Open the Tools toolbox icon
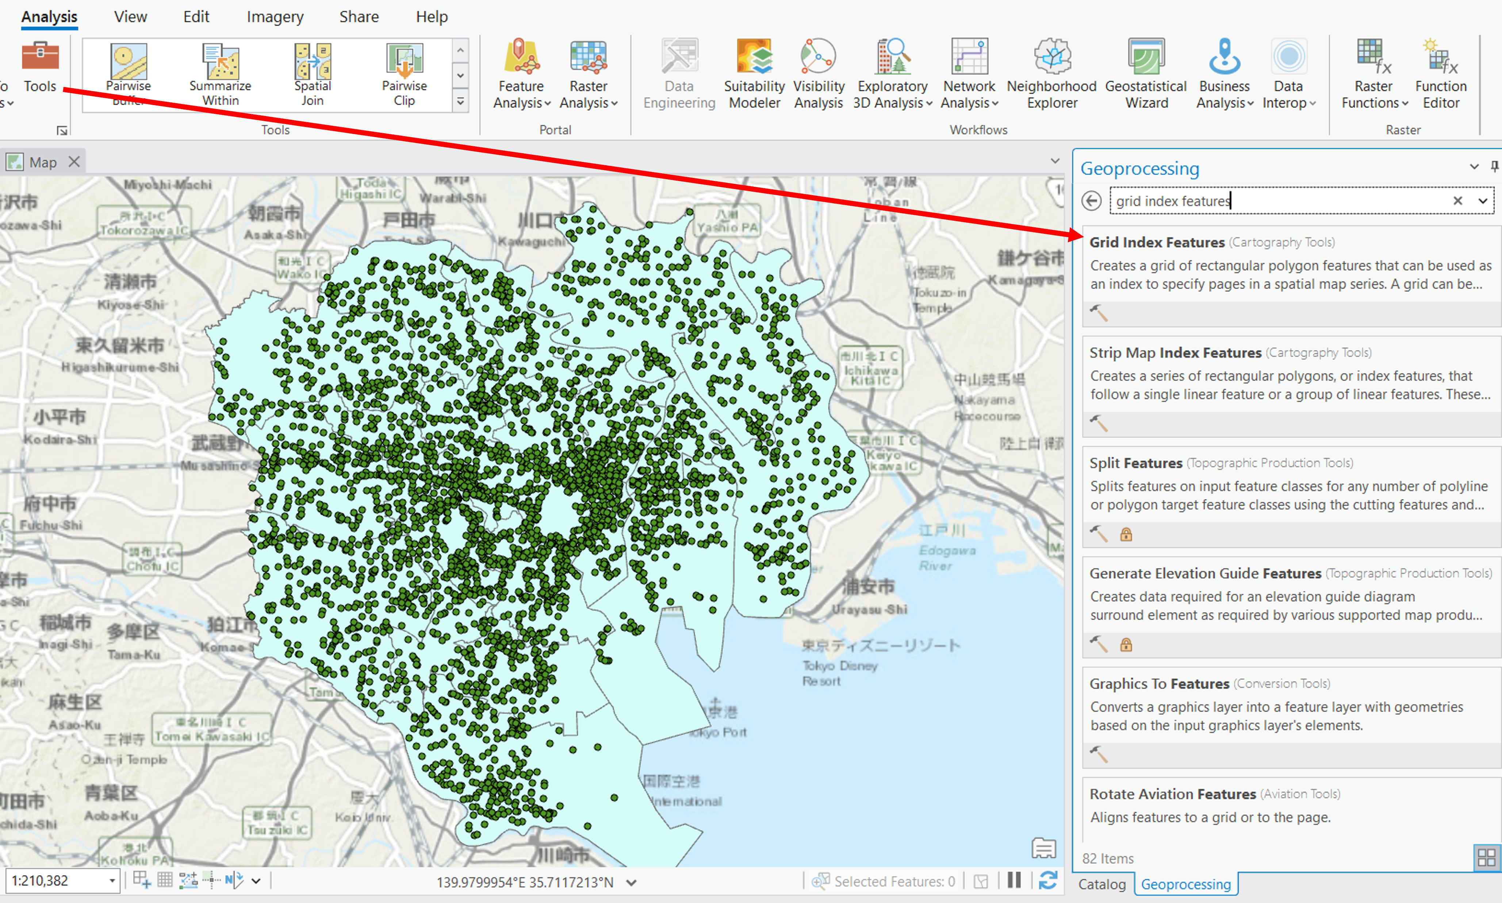The image size is (1502, 903). click(x=40, y=66)
